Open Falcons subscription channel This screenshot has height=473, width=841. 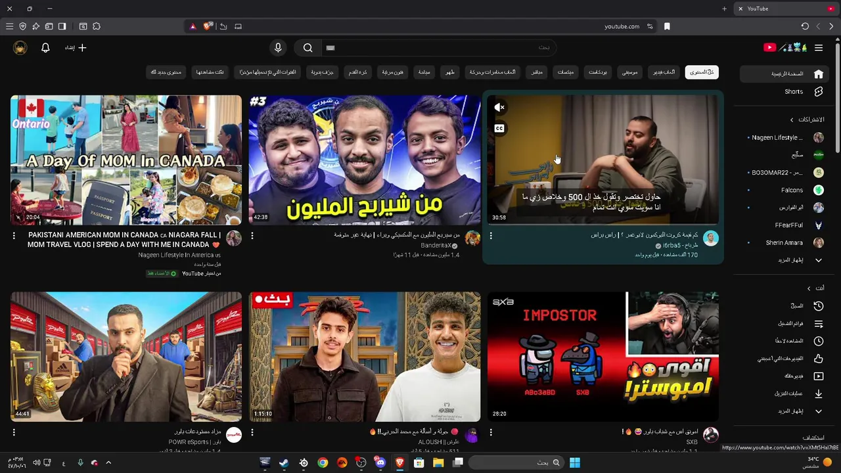point(785,190)
